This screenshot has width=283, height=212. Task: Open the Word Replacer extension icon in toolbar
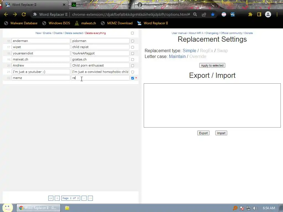click(233, 14)
